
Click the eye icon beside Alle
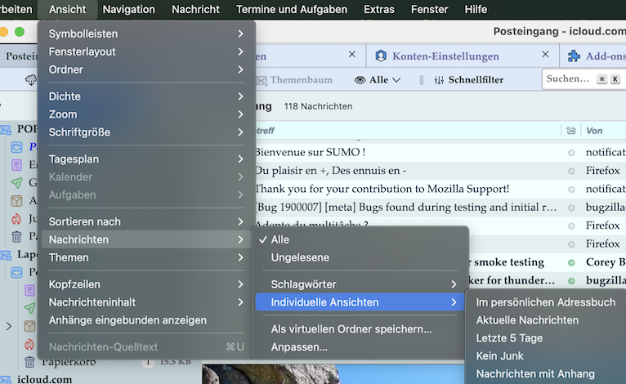point(360,80)
